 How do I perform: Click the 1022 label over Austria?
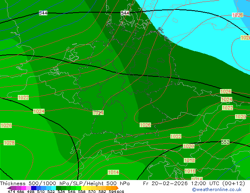click(176, 136)
